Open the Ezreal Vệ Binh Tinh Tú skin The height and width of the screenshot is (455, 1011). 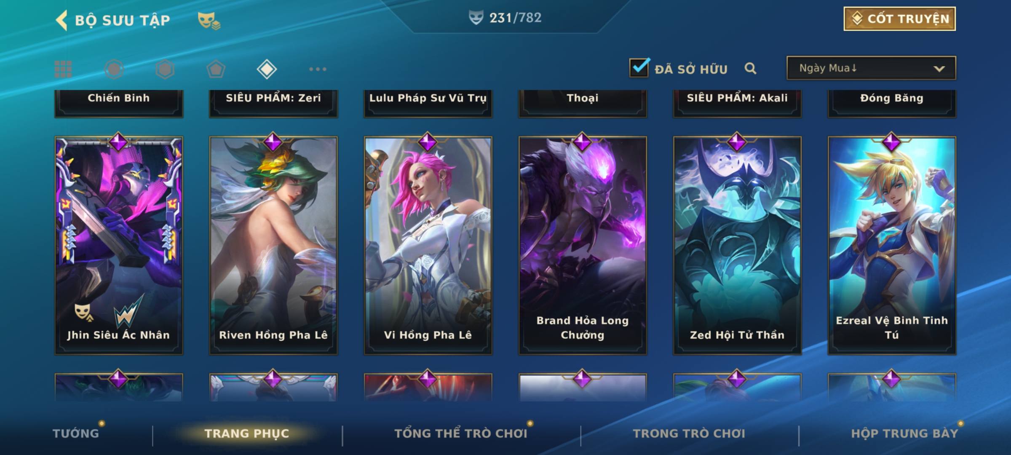(x=892, y=245)
